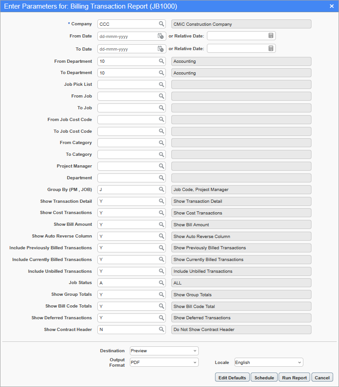Open the calendar icon beside From Date Relative Date

click(271, 36)
